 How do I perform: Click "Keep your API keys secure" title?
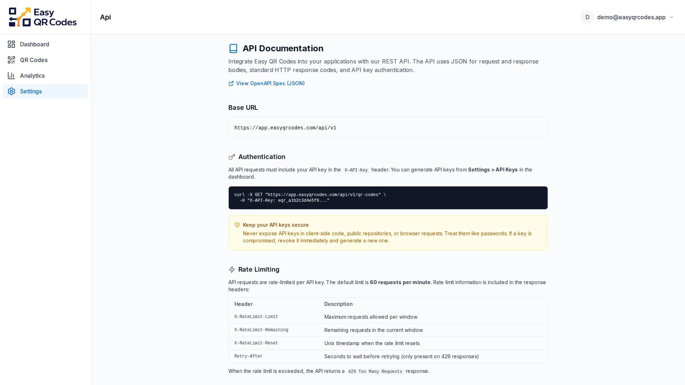[276, 225]
